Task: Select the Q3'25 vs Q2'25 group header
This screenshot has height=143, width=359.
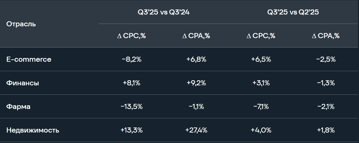Action: point(293,12)
